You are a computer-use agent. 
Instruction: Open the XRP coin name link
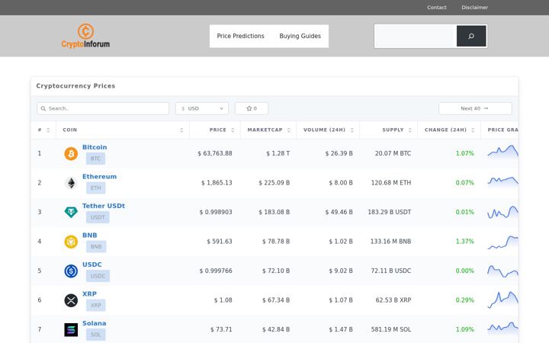pyautogui.click(x=89, y=294)
